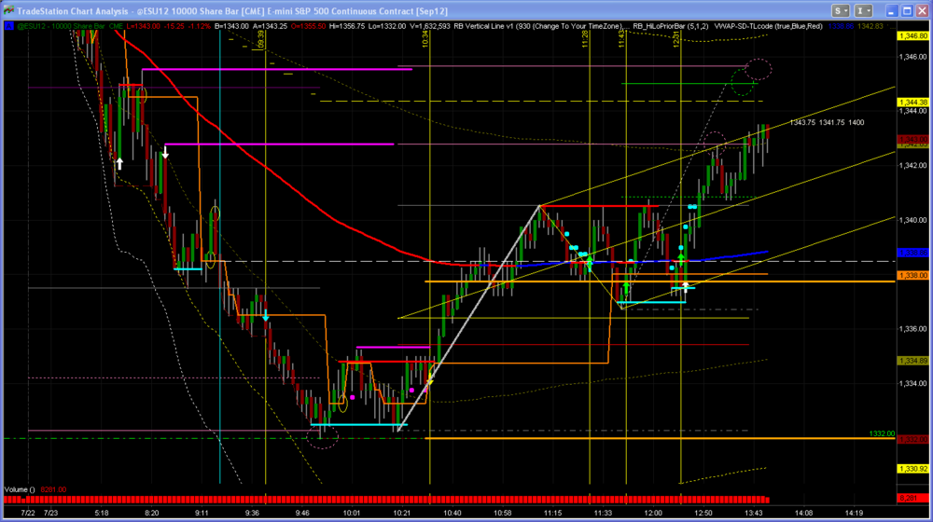Click the 7/23 date axis label
933x522 pixels.
click(50, 513)
